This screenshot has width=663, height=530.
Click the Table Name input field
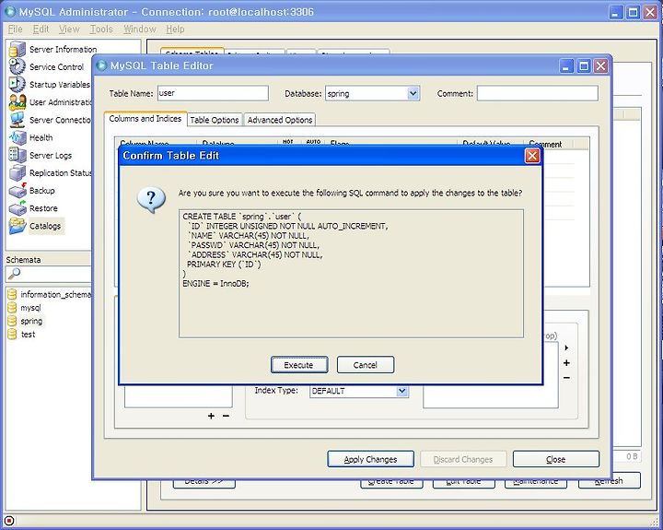point(213,93)
